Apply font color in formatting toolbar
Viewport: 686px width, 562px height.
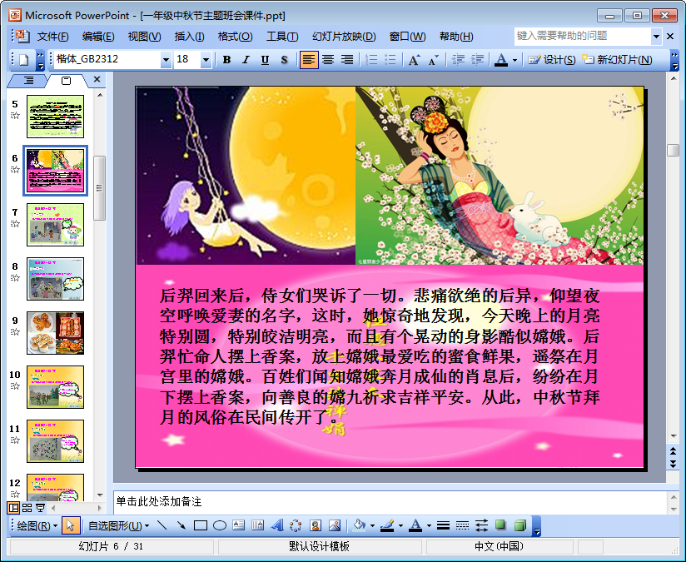501,59
